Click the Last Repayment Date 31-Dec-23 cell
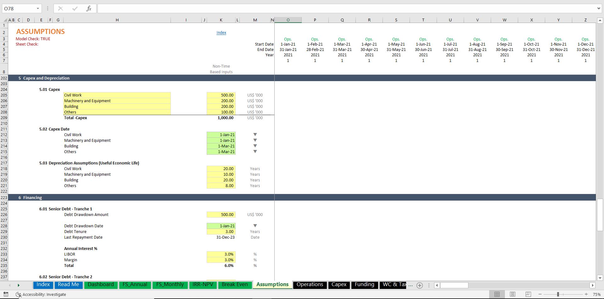Screen dimensions: 604x299 point(221,237)
